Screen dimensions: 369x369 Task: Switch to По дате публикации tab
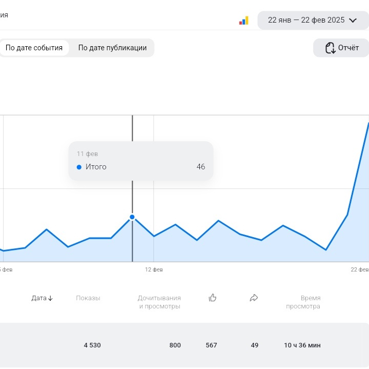click(x=112, y=48)
